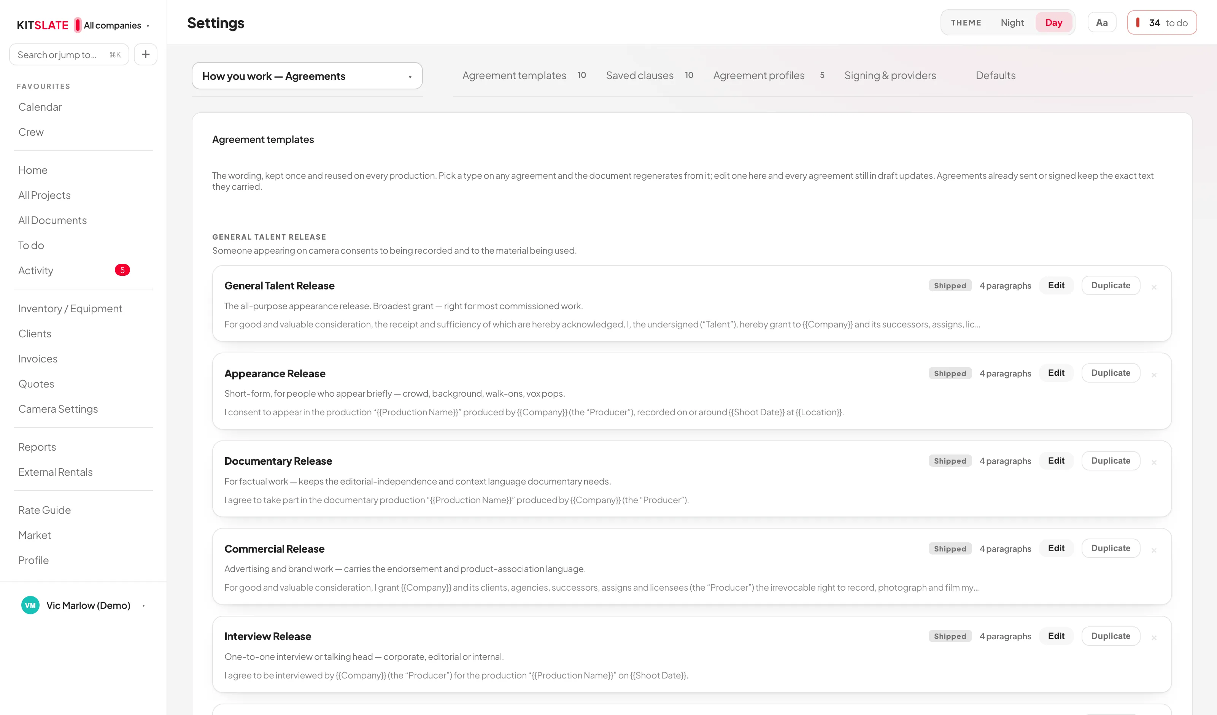Click the Documentary Release title
Image resolution: width=1217 pixels, height=715 pixels.
[278, 461]
